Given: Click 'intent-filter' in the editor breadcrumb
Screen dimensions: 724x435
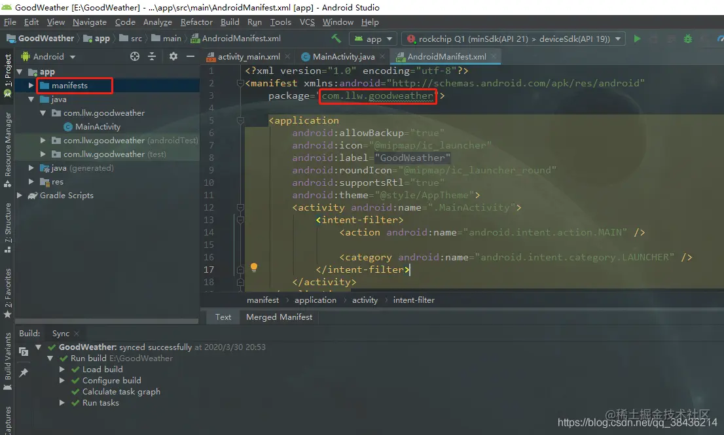Looking at the screenshot, I should (414, 300).
